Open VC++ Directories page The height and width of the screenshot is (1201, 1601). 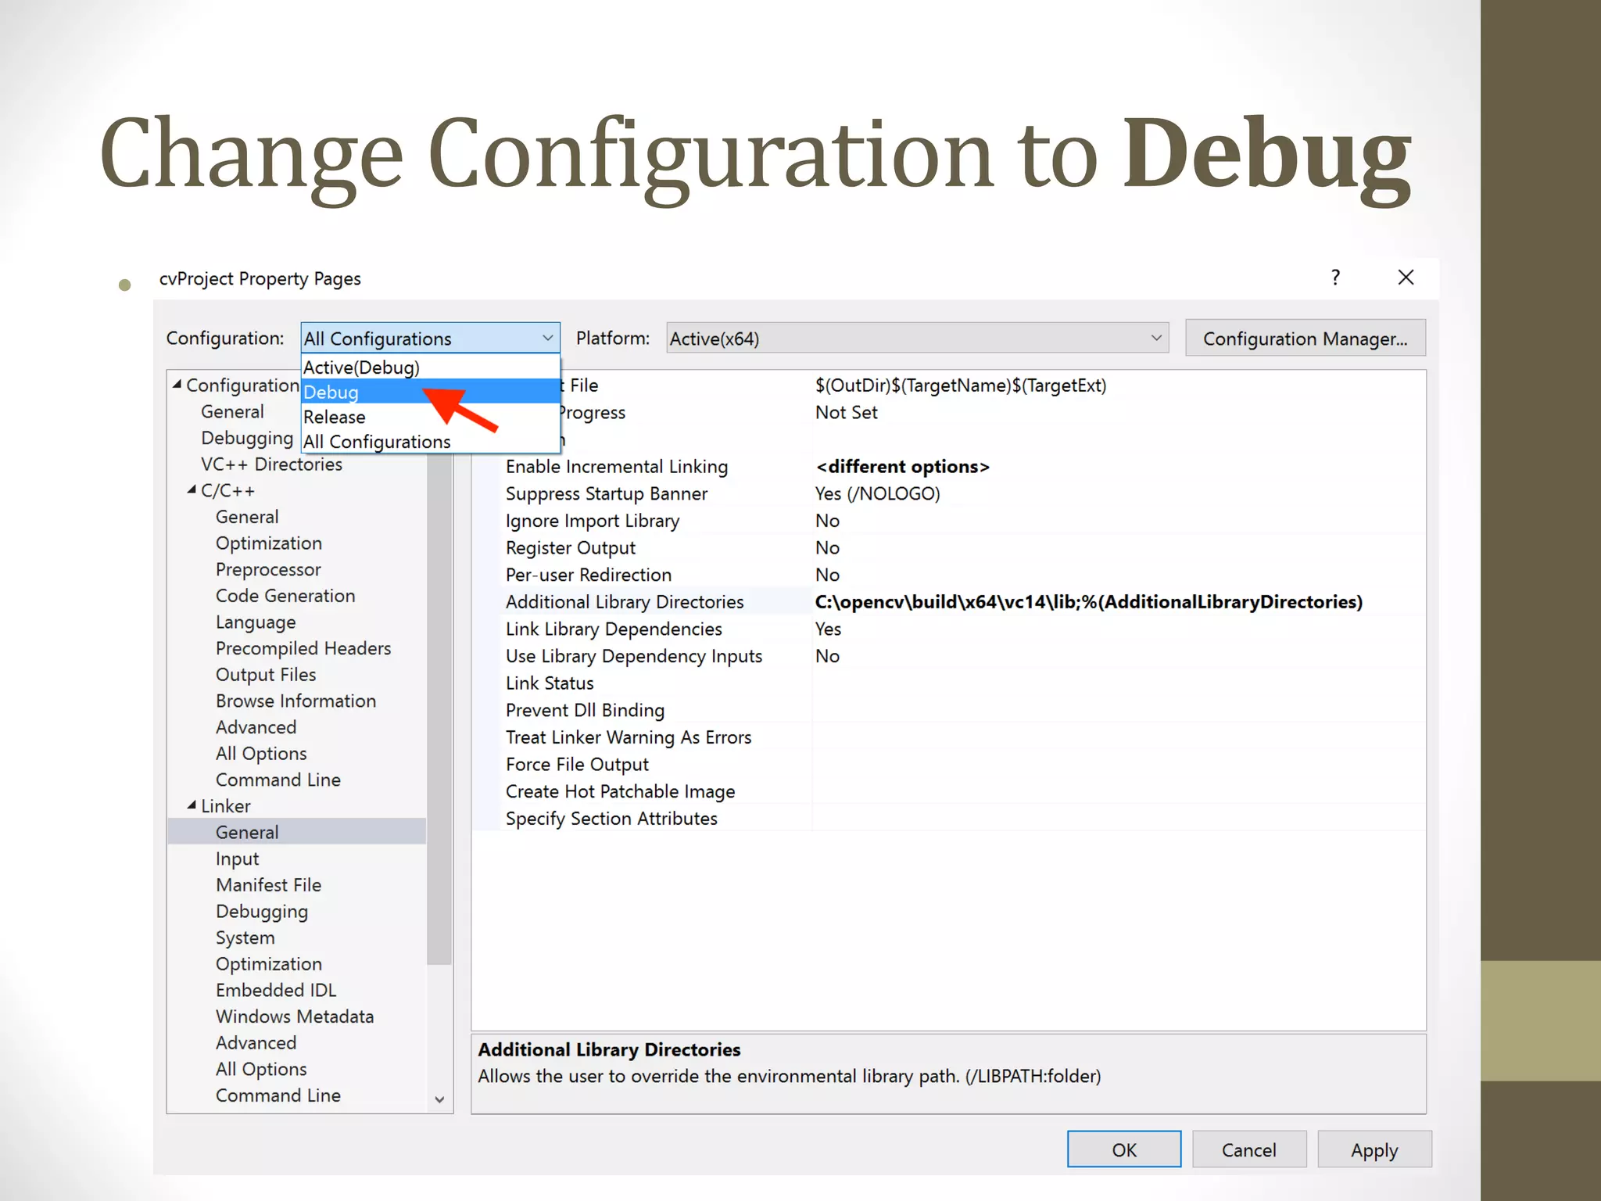[x=271, y=464]
